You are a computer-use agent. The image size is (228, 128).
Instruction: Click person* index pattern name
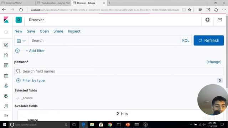pos(21,62)
